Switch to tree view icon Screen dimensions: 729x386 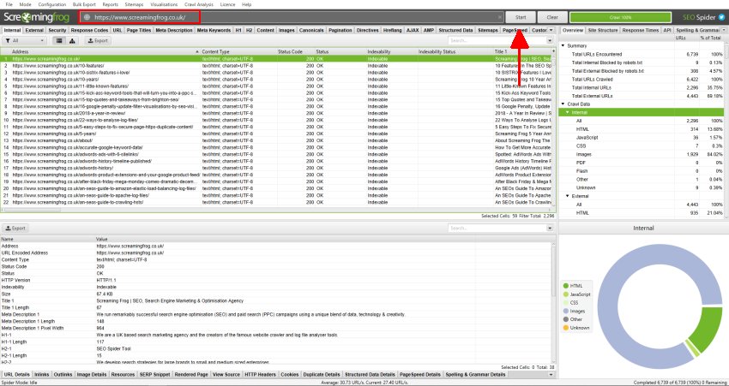click(73, 41)
